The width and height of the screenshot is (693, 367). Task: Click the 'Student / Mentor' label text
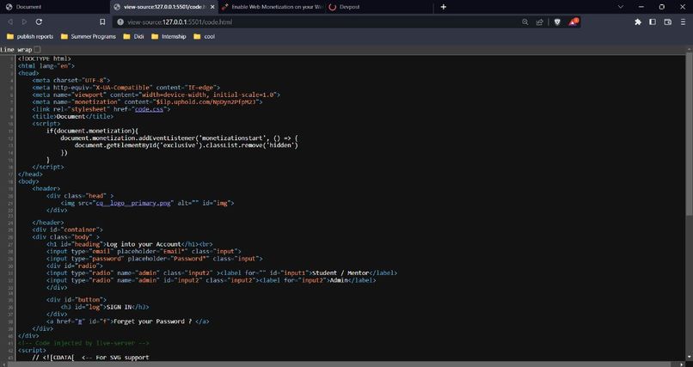point(340,273)
